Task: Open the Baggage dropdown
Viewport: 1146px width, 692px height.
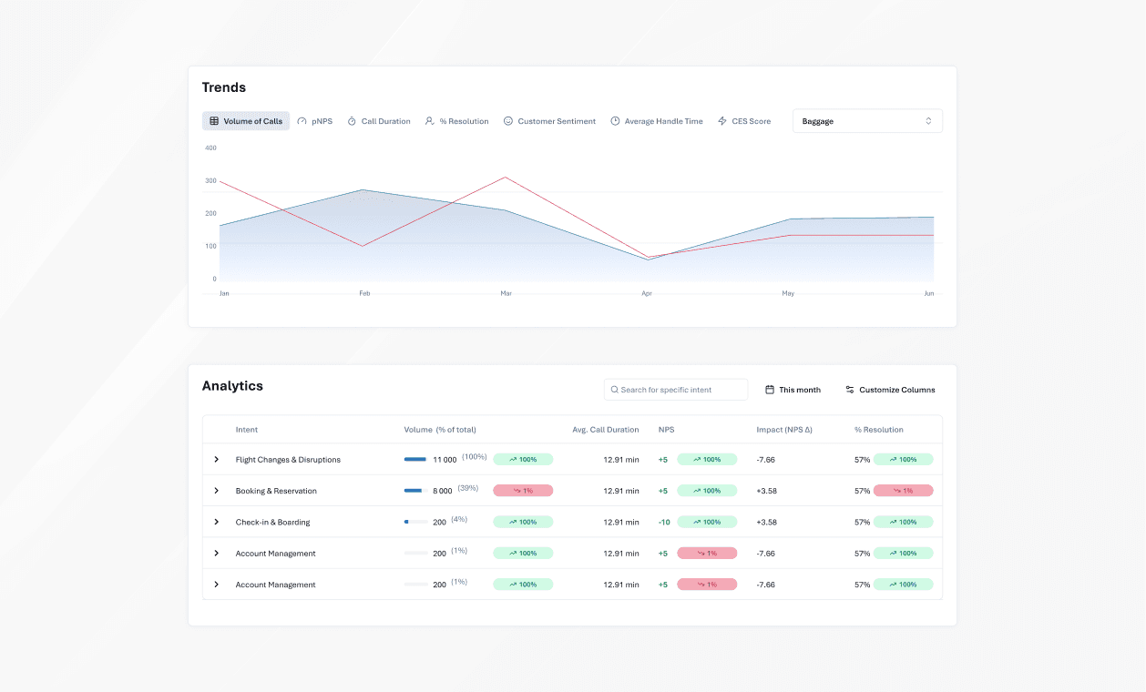Action: point(866,120)
